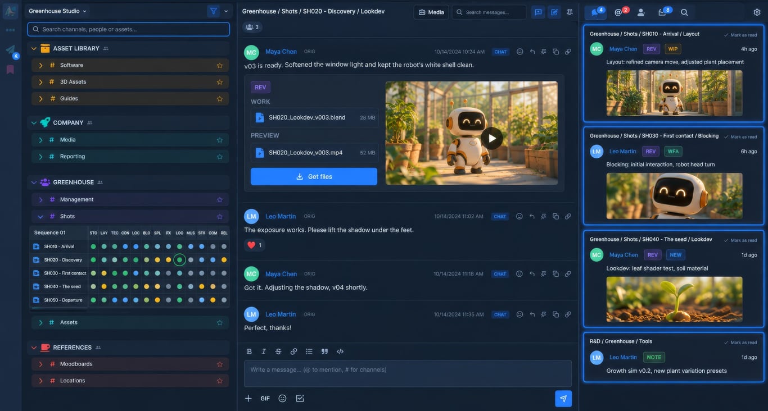
Task: Open the GIF picker
Action: pyautogui.click(x=265, y=399)
